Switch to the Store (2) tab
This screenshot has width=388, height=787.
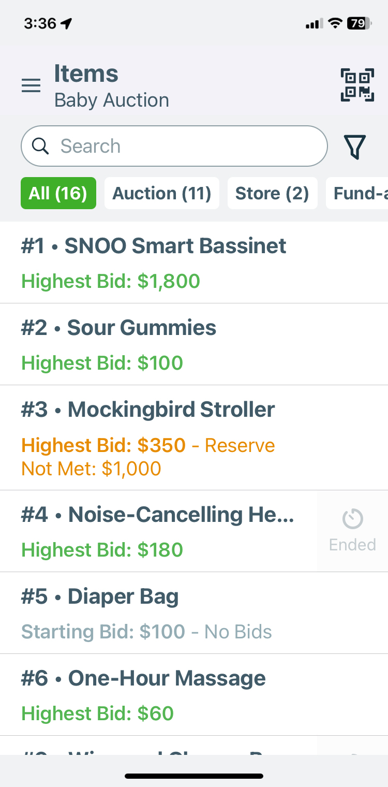(272, 193)
